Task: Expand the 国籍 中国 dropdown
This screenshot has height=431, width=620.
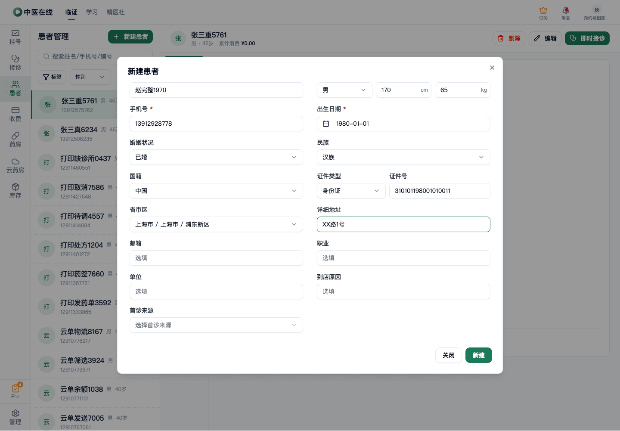Action: (216, 191)
